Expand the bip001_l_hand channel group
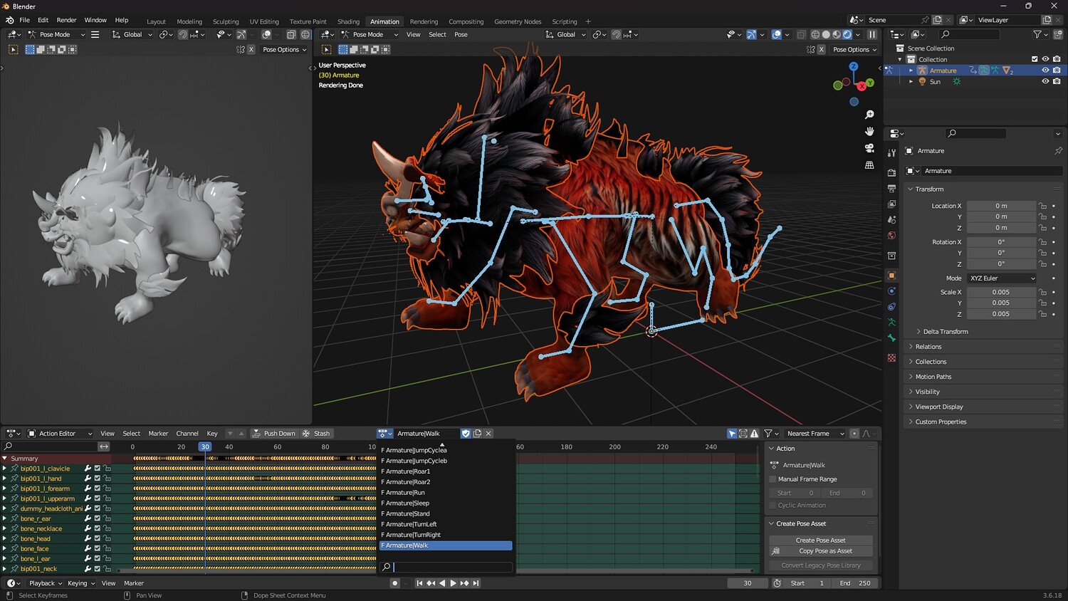1068x601 pixels. coord(4,479)
